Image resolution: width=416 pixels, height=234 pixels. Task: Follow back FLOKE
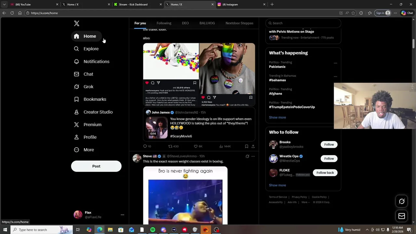325,173
